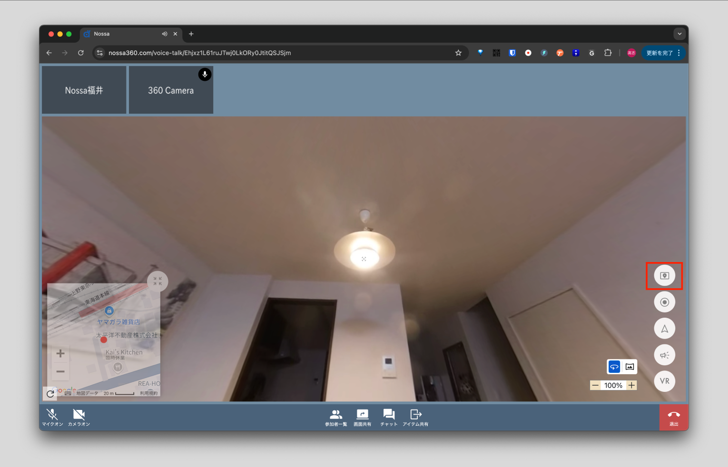Bookmark this page with star icon
This screenshot has height=467, width=728.
click(x=458, y=53)
